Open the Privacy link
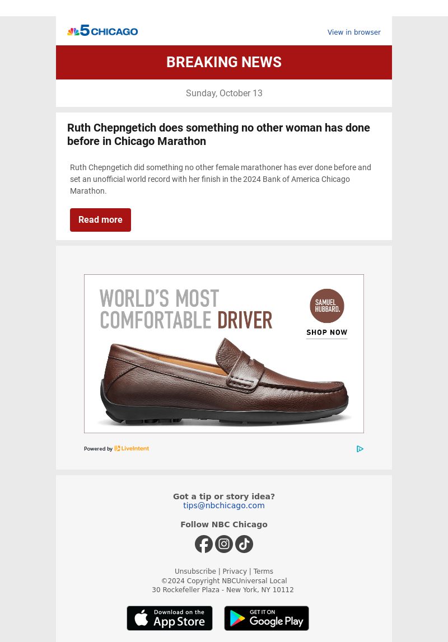 (x=235, y=571)
